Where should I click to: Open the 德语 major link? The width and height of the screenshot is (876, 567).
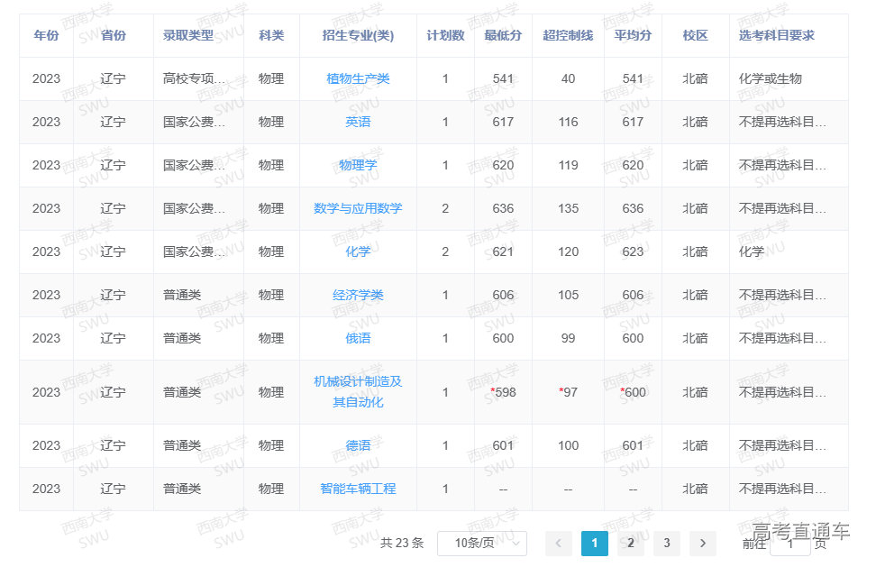(358, 445)
